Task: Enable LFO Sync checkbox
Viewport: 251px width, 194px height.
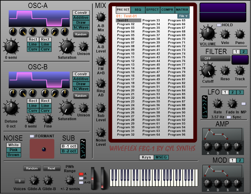Action: tap(229, 117)
